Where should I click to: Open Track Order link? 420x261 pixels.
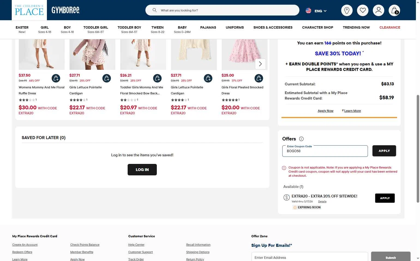(x=136, y=259)
